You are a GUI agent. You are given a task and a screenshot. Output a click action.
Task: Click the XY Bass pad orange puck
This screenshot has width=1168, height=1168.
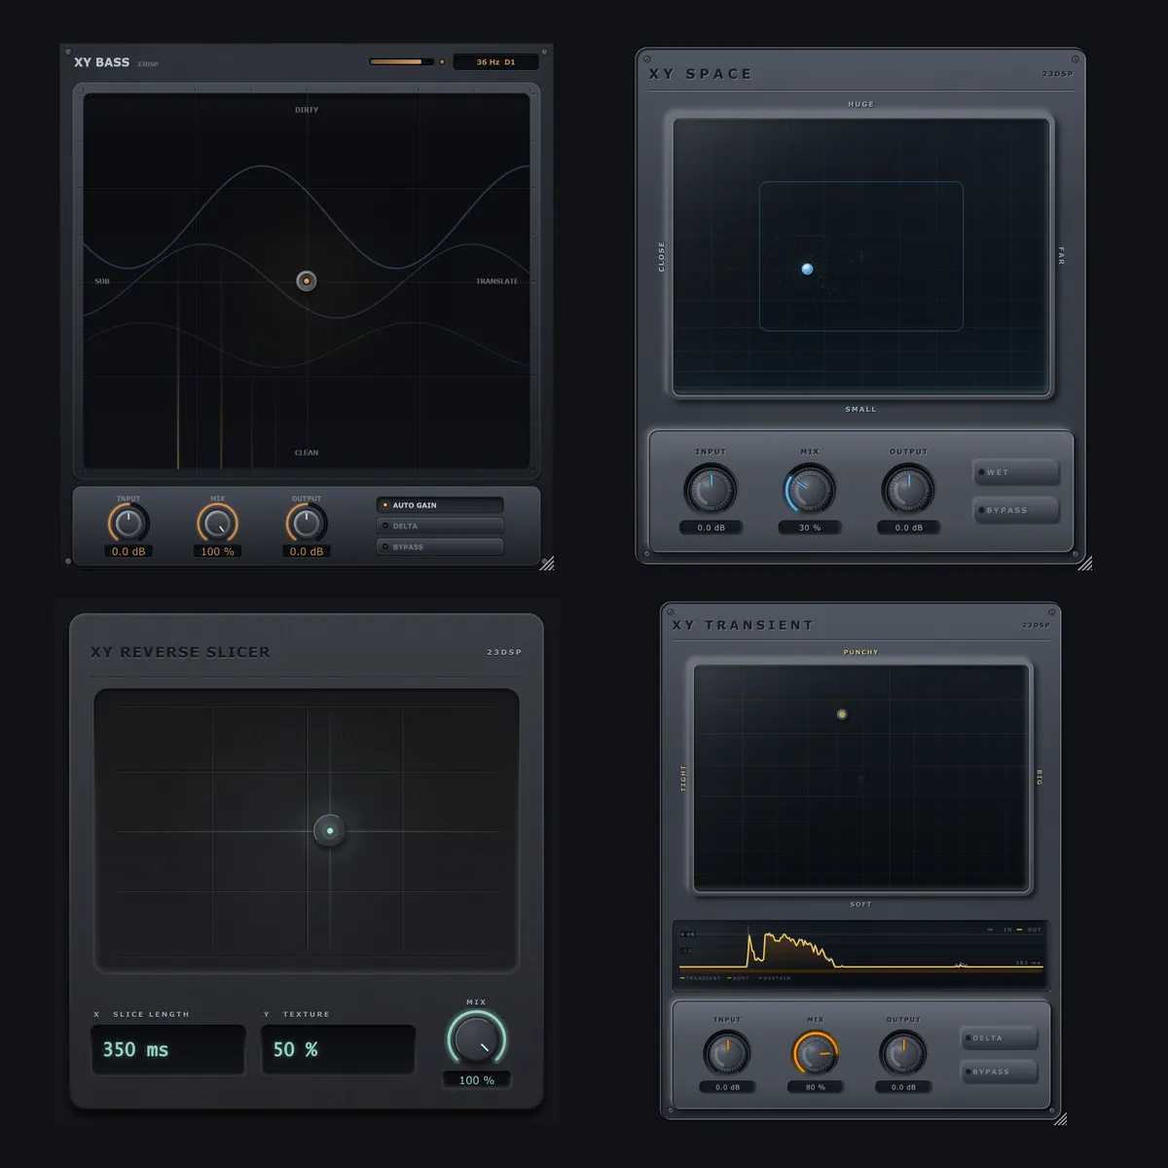tap(307, 281)
